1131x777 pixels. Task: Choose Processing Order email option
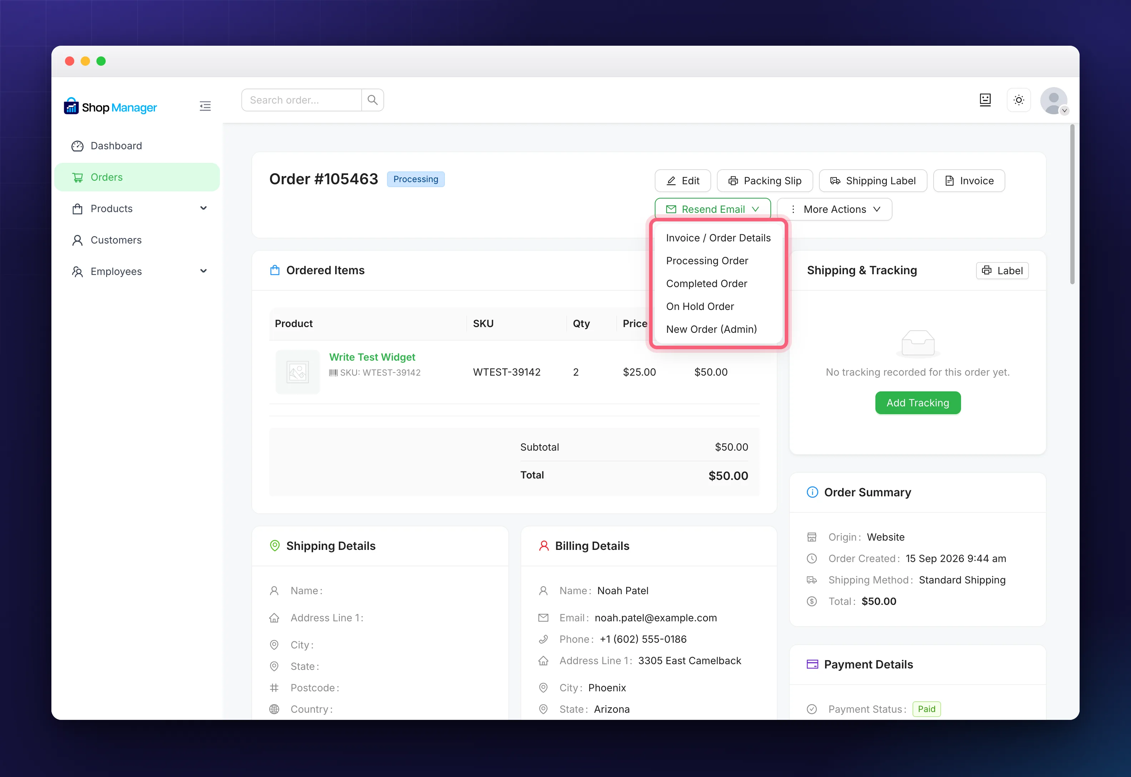pos(718,261)
